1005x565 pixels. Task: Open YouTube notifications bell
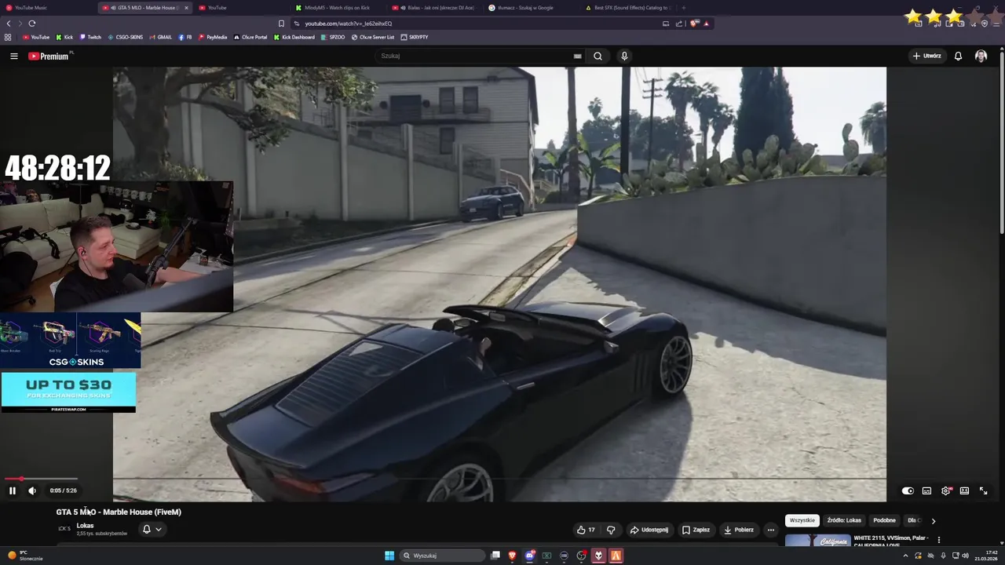coord(958,56)
